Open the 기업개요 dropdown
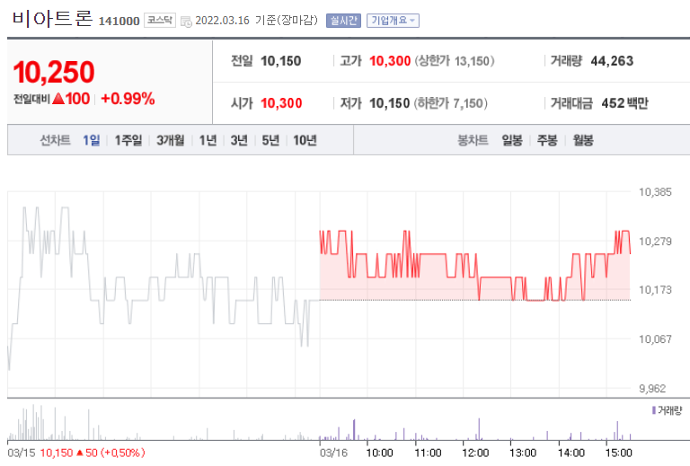This screenshot has width=690, height=466. click(393, 21)
